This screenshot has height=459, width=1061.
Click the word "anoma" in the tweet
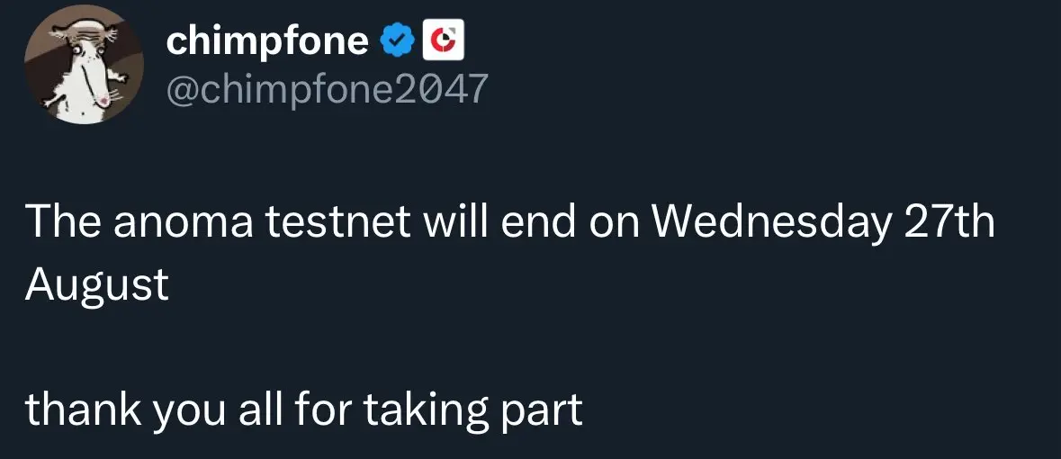click(x=183, y=224)
